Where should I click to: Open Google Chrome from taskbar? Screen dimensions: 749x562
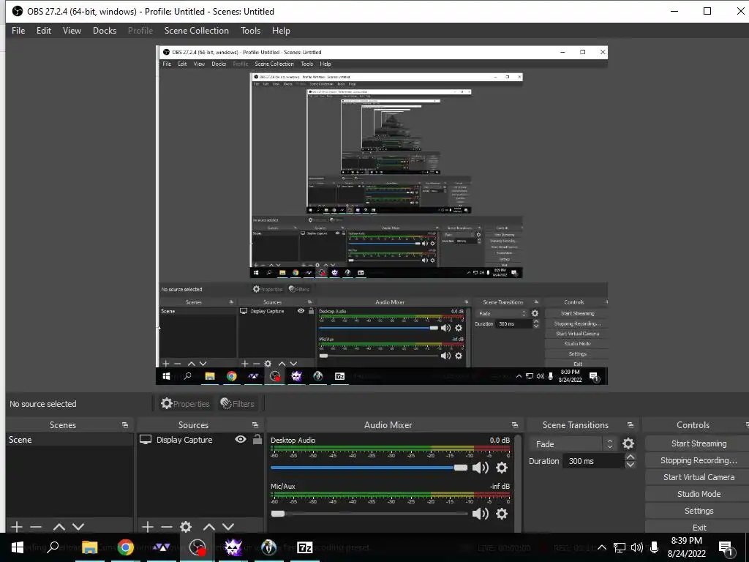click(126, 547)
